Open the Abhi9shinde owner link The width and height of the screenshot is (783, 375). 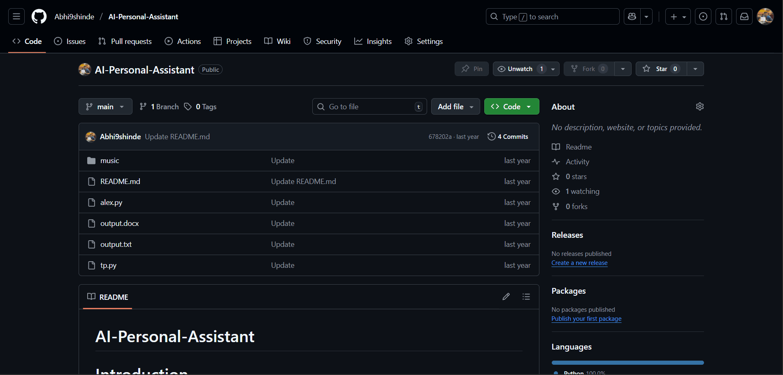74,17
